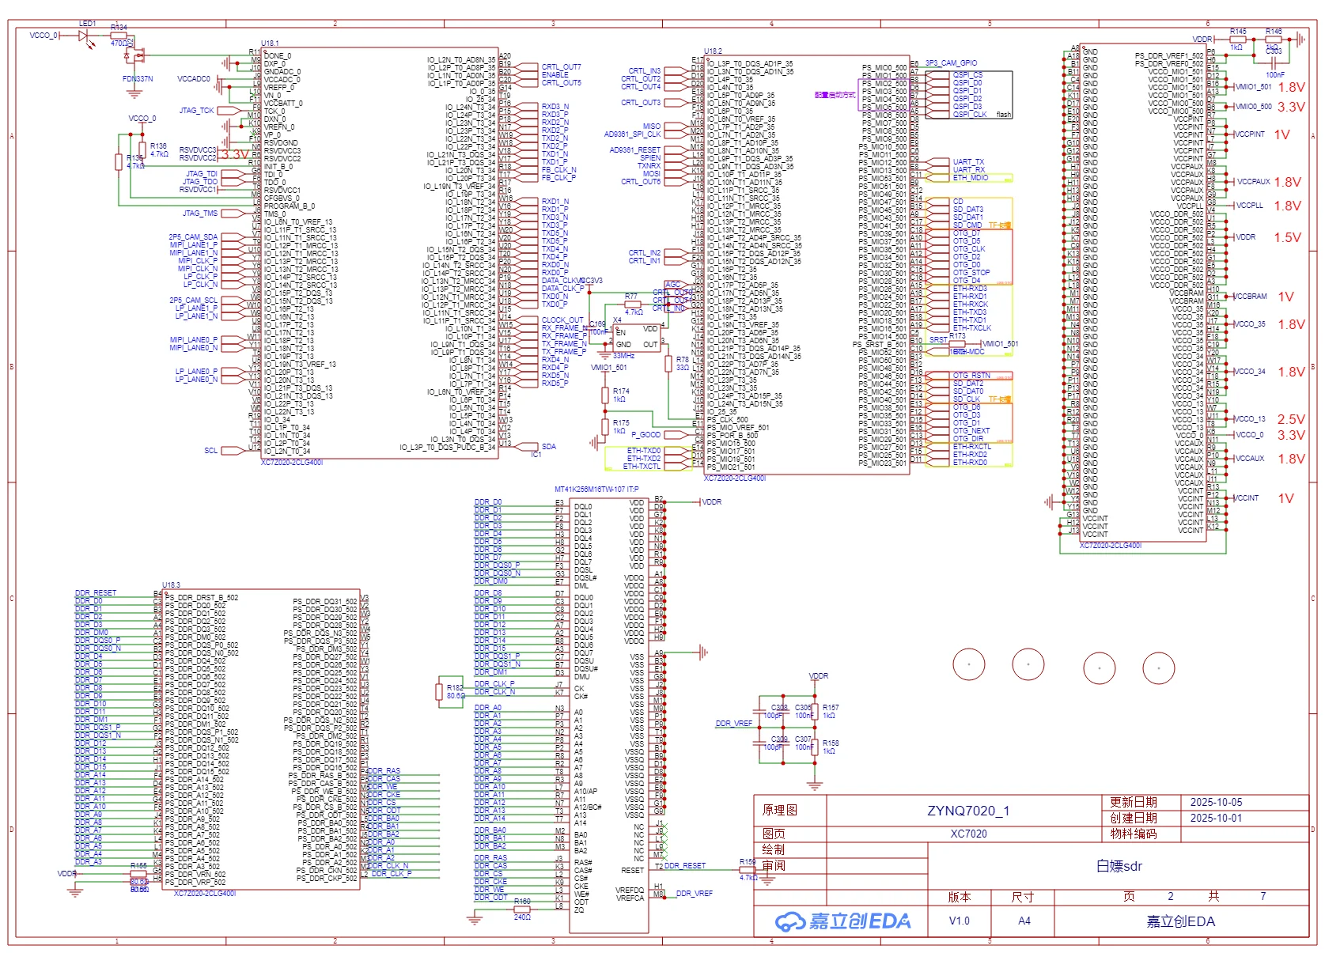Click the red 3.3V label next to VMIO0_500

coord(1290,107)
